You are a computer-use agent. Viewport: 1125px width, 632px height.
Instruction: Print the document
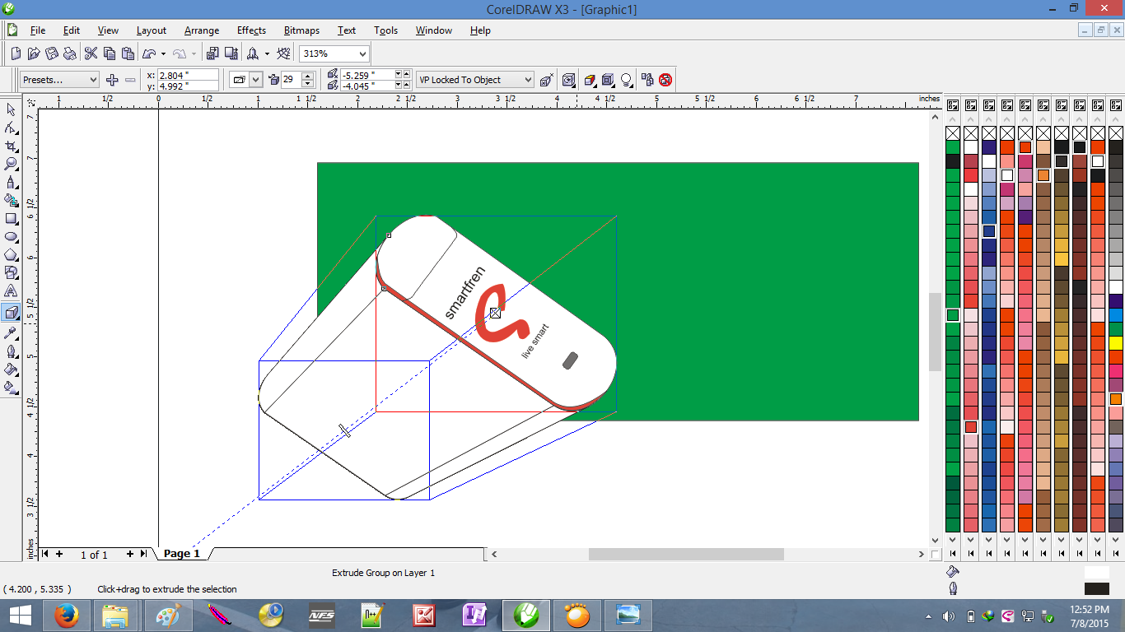[x=70, y=53]
